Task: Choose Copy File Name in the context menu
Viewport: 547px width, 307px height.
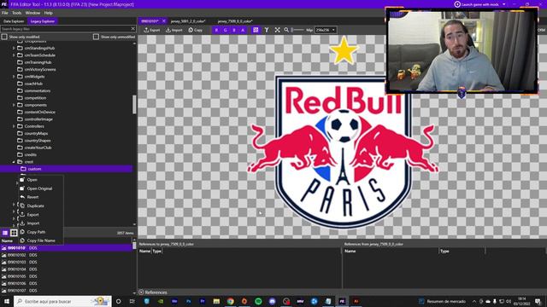Action: pyautogui.click(x=41, y=240)
